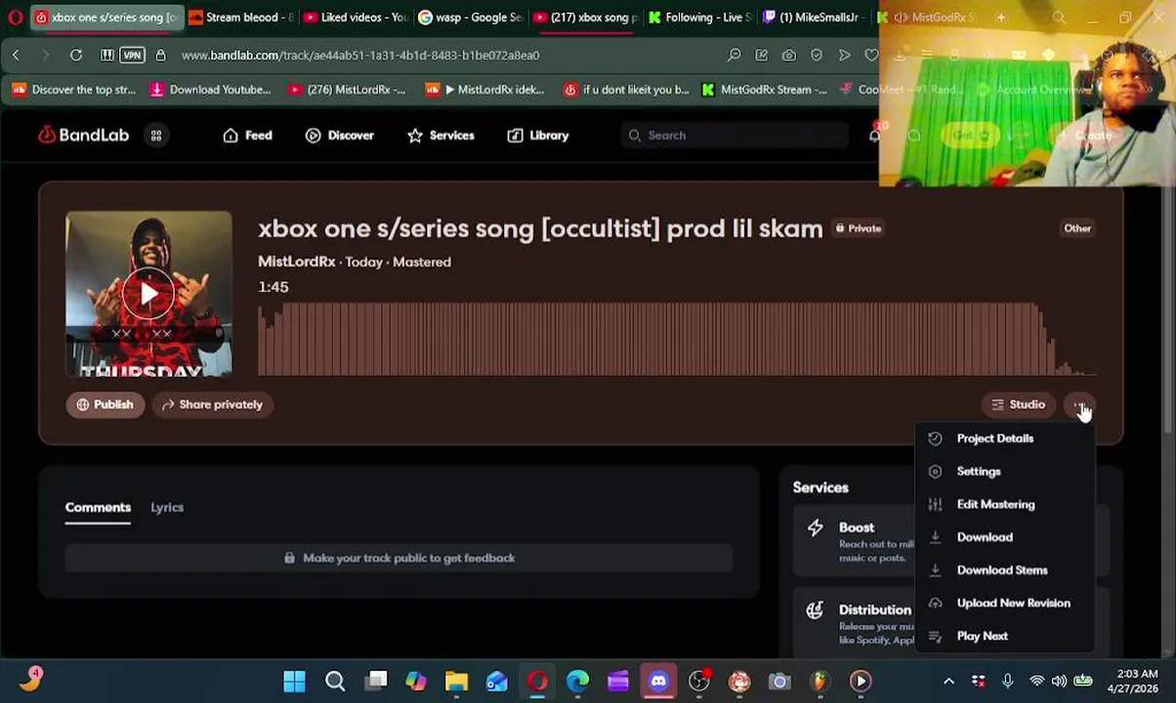This screenshot has width=1176, height=703.
Task: Click the Other genre tag
Action: [x=1077, y=228]
